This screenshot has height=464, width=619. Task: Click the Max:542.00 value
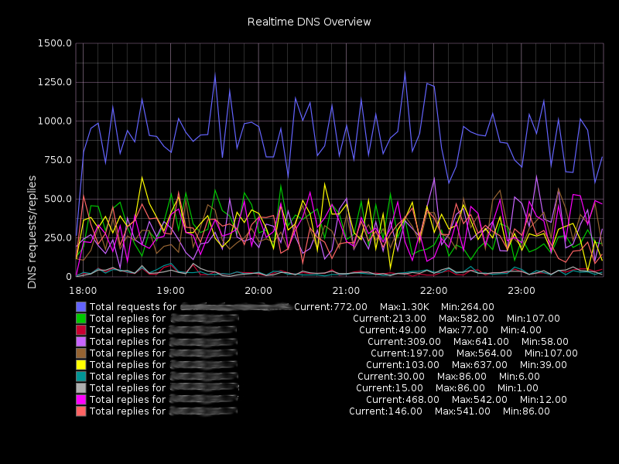pos(480,399)
